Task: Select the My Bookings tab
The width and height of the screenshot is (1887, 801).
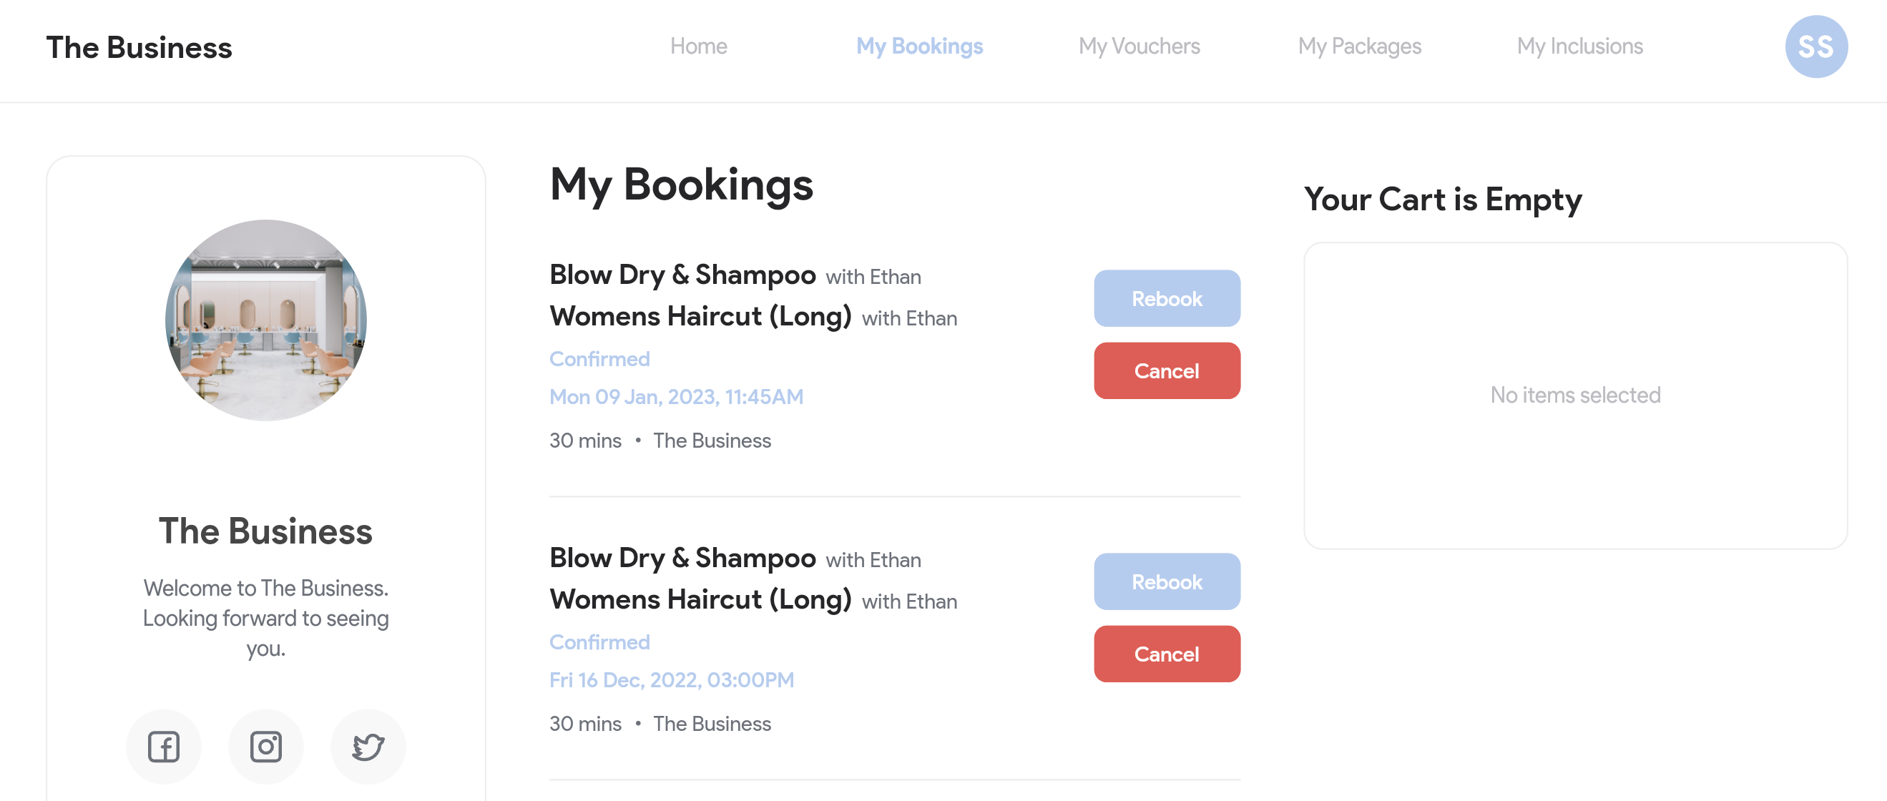Action: coord(919,46)
